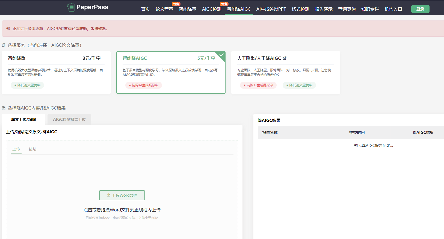Click the 上传Word文件 button
Screen dimensions: 444x239
coord(122,195)
